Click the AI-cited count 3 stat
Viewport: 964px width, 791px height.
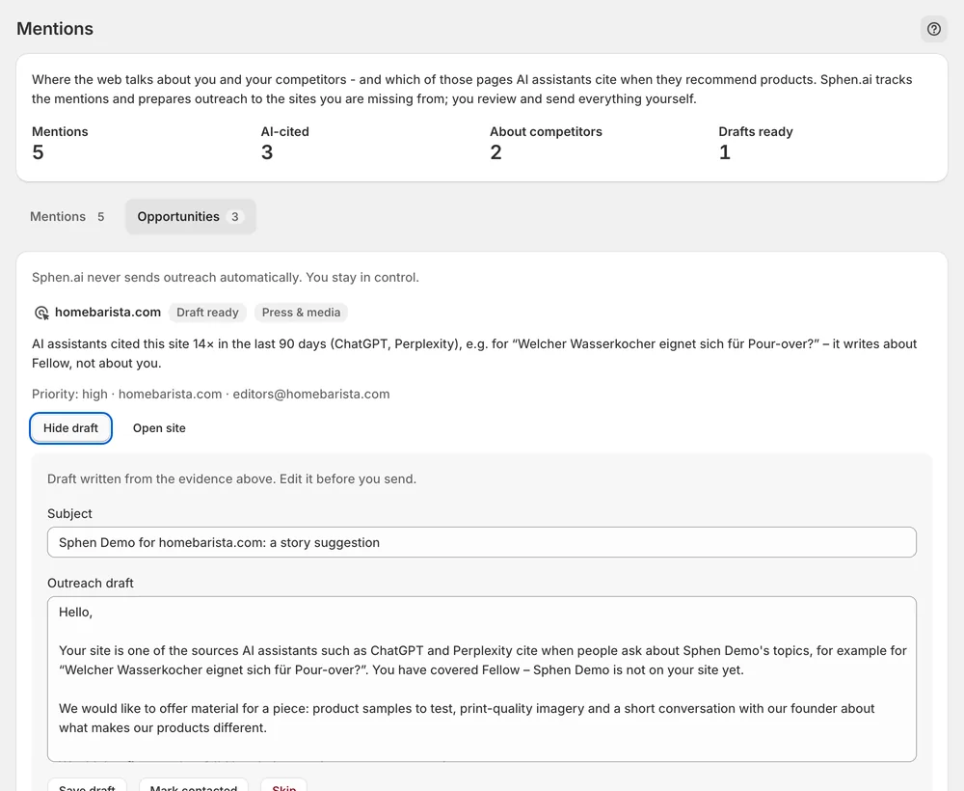tap(267, 151)
